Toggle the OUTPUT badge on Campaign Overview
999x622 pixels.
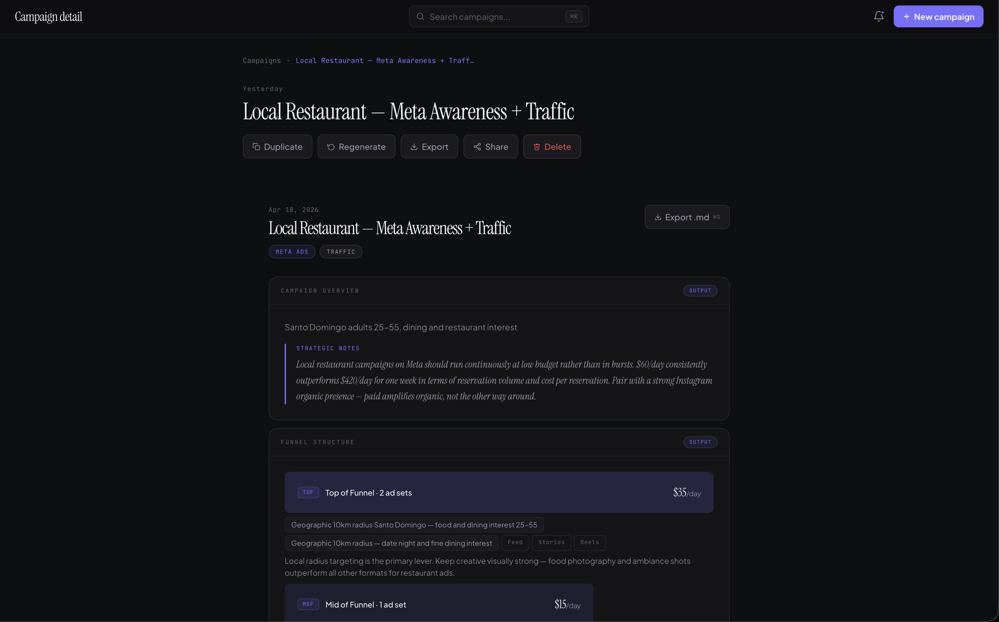(700, 290)
